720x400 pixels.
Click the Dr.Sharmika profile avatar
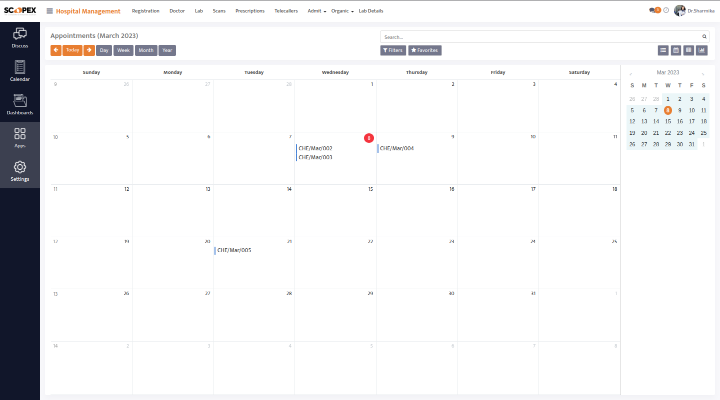[680, 10]
